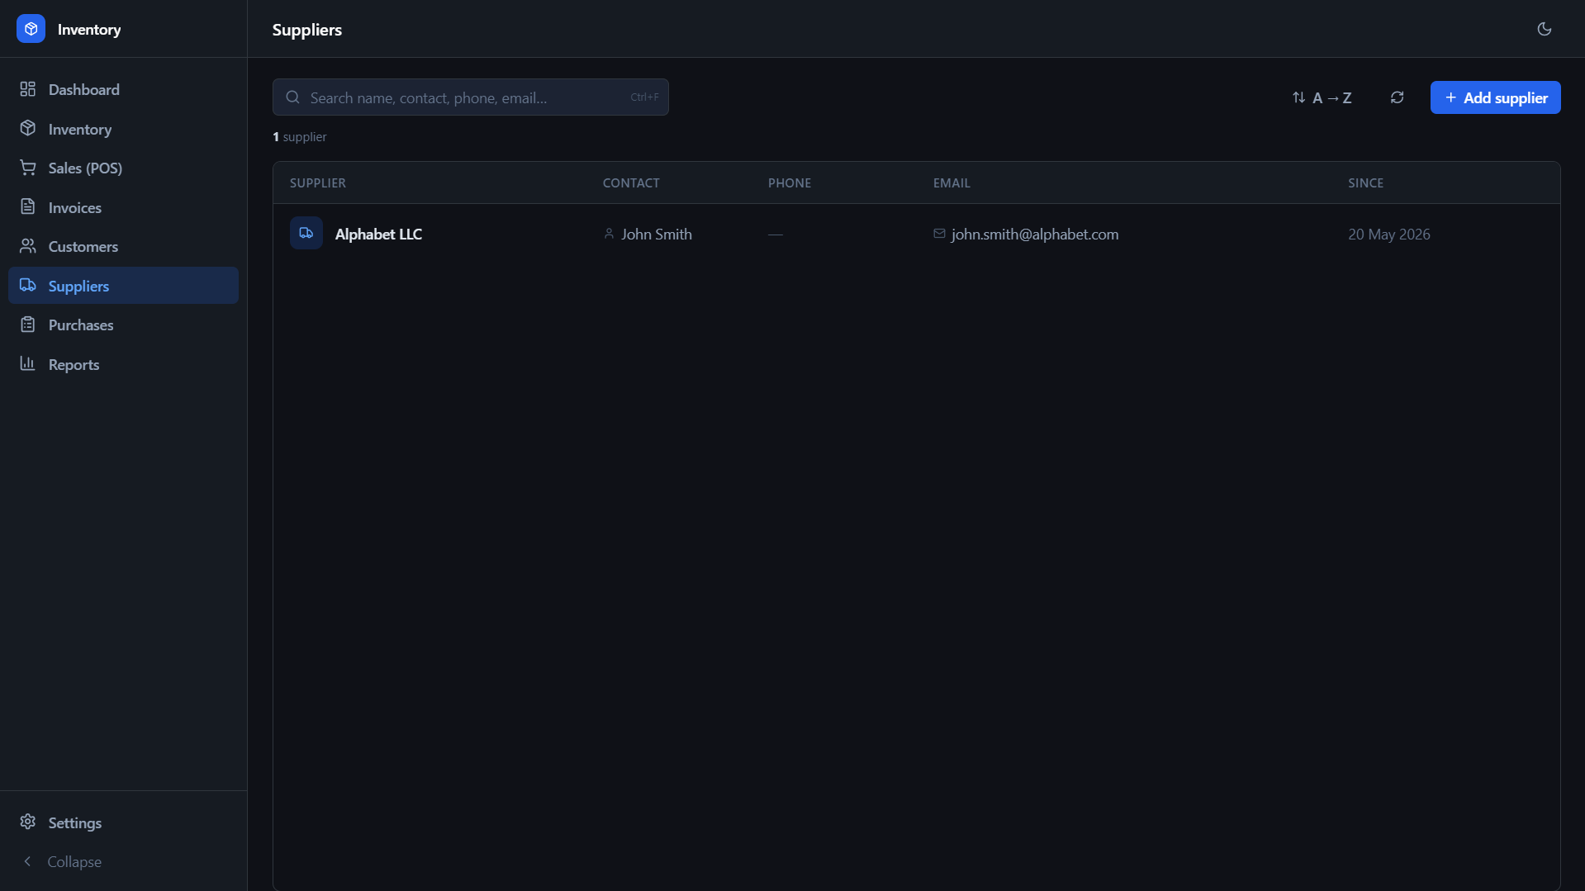
Task: Click the SINCE column header
Action: [x=1365, y=182]
